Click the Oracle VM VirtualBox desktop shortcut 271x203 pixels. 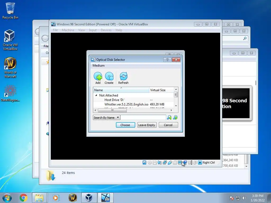[10, 40]
